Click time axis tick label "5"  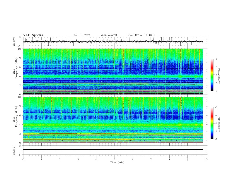tap(115, 159)
